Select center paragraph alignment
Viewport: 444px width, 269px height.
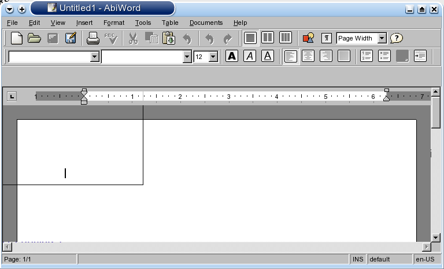click(x=308, y=56)
